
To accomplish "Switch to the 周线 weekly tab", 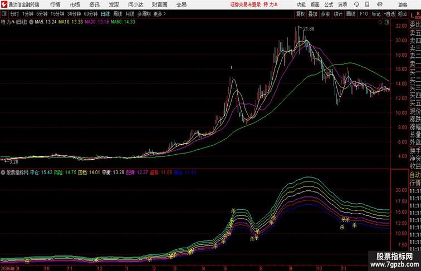I will (118, 14).
